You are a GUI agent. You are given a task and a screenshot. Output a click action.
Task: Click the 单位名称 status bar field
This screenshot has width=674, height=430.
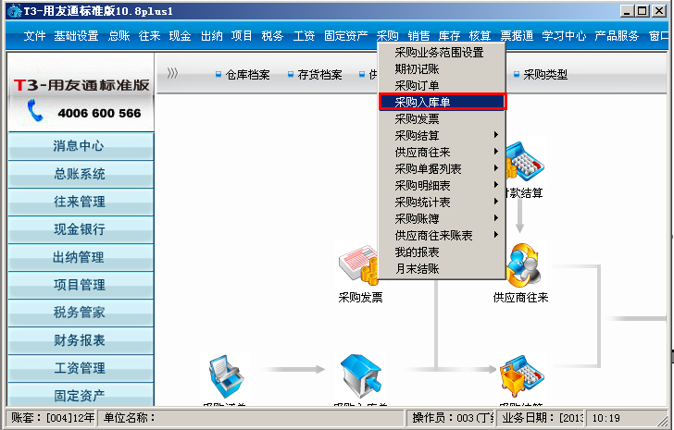pyautogui.click(x=251, y=418)
